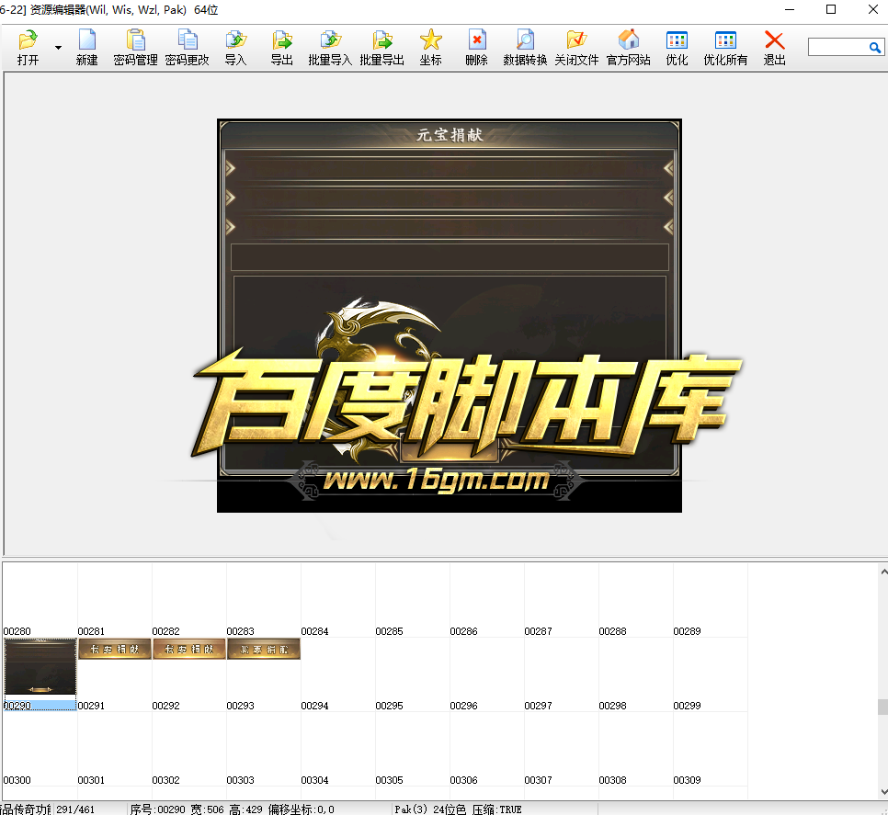Expand the dropdown arrow next to 打开
Image resolution: width=888 pixels, height=815 pixels.
pos(58,48)
